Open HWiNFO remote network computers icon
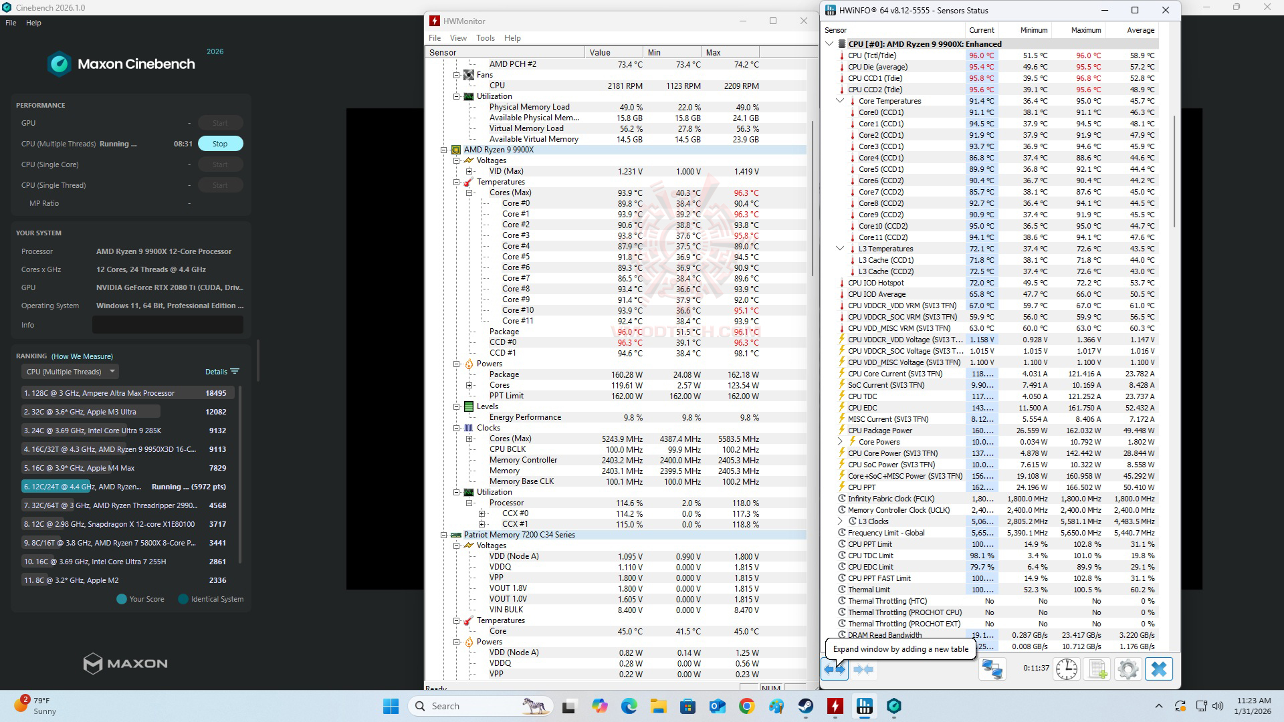The width and height of the screenshot is (1284, 722). 992,669
